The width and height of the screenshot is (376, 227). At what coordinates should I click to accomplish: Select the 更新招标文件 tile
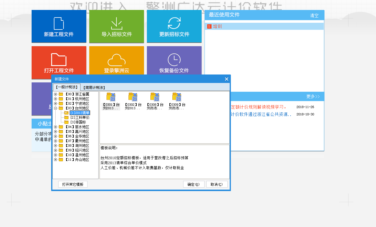pyautogui.click(x=174, y=26)
